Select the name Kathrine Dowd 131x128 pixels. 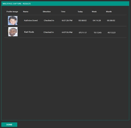[x=31, y=20]
